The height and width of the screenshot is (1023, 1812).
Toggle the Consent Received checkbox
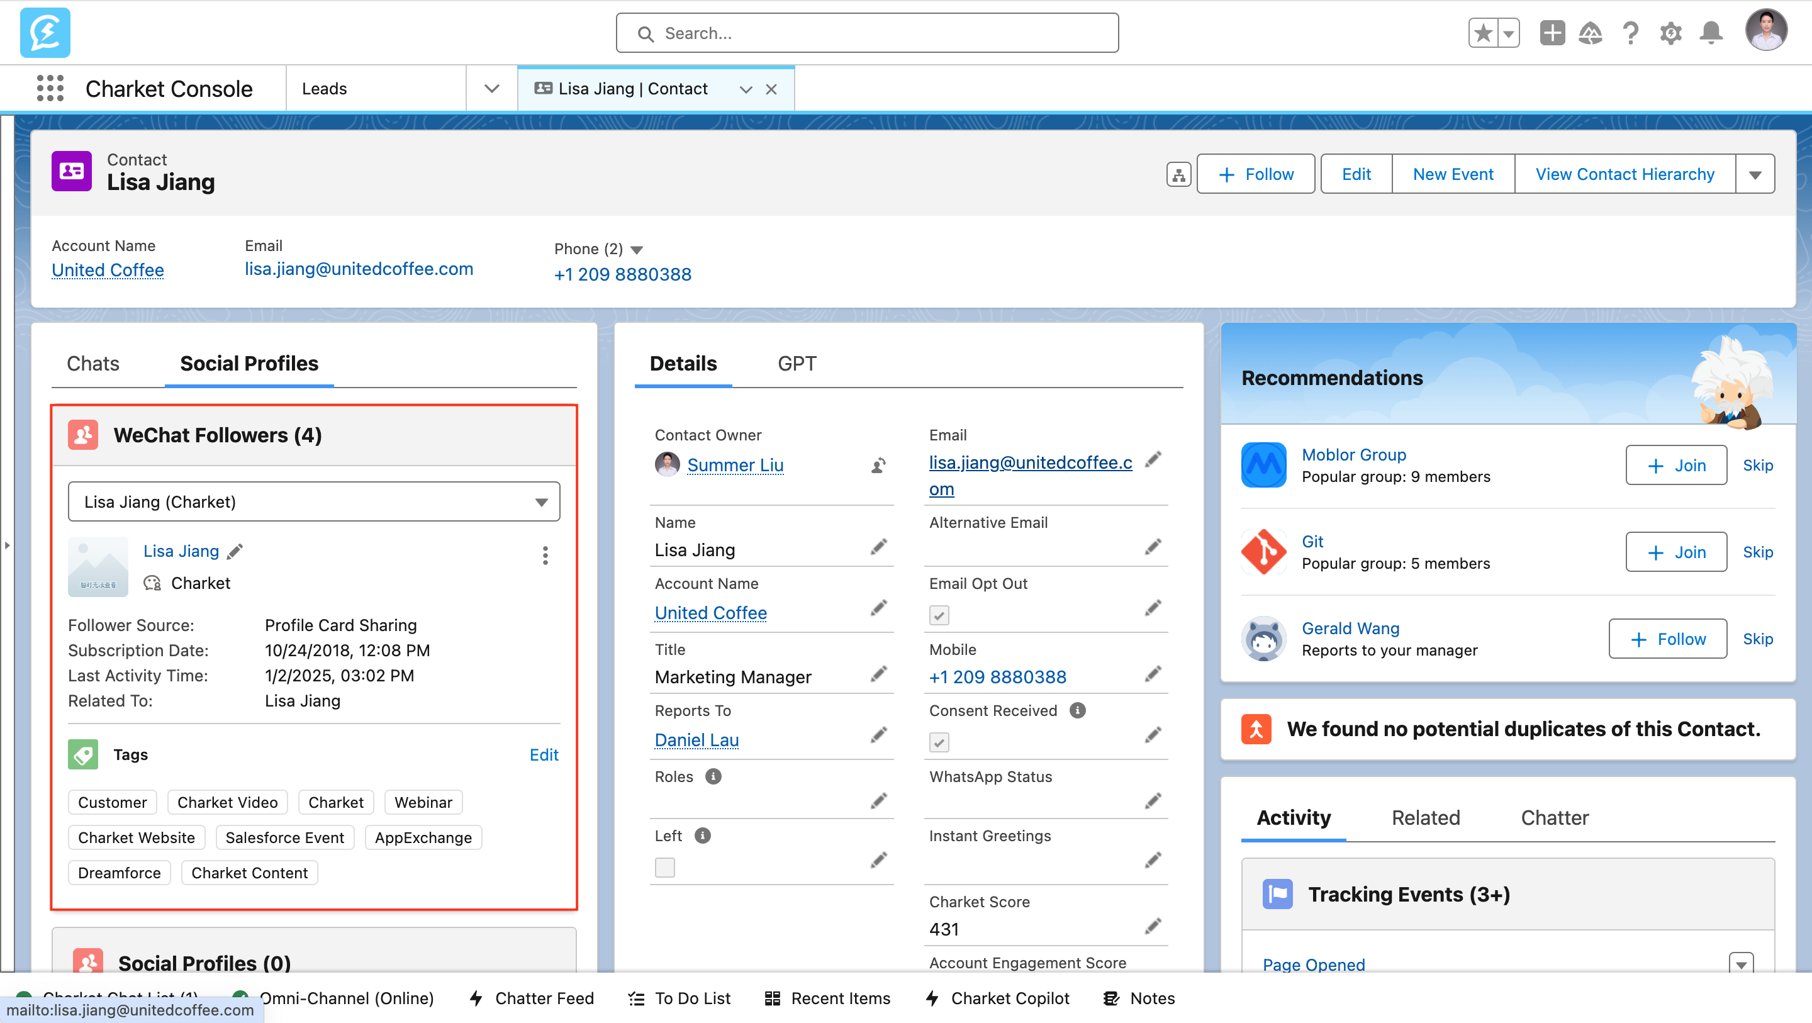[939, 742]
